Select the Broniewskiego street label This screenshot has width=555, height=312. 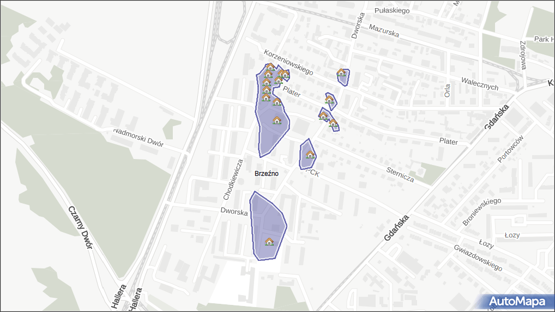tap(482, 212)
